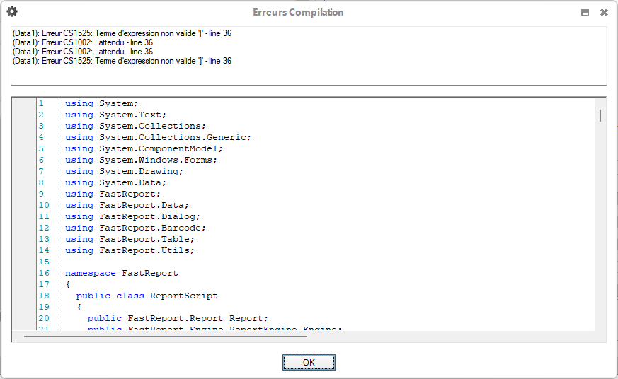The width and height of the screenshot is (618, 379).
Task: Click the 'using System.Windows.Forms;' line
Action: coord(141,160)
